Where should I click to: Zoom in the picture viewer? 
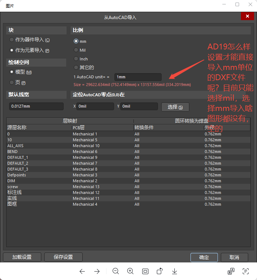click(x=131, y=271)
